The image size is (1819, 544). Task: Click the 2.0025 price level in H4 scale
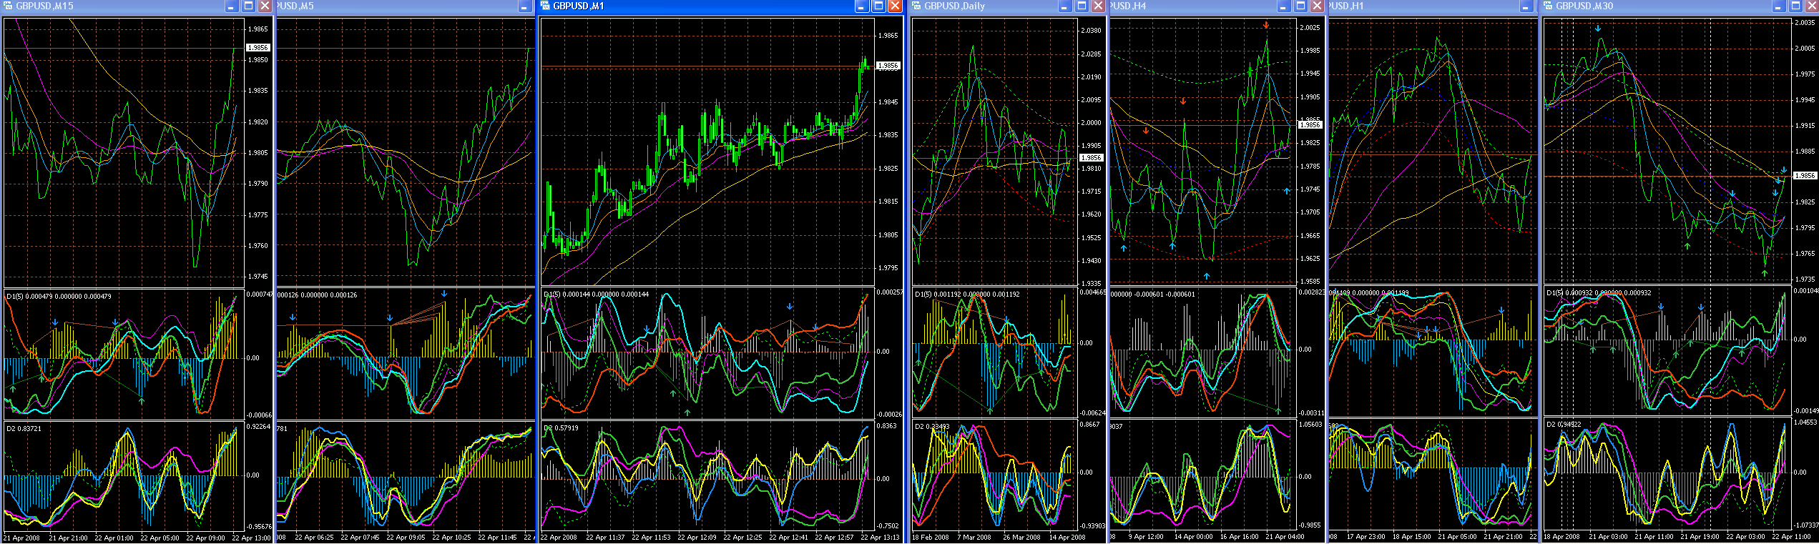coord(1310,28)
